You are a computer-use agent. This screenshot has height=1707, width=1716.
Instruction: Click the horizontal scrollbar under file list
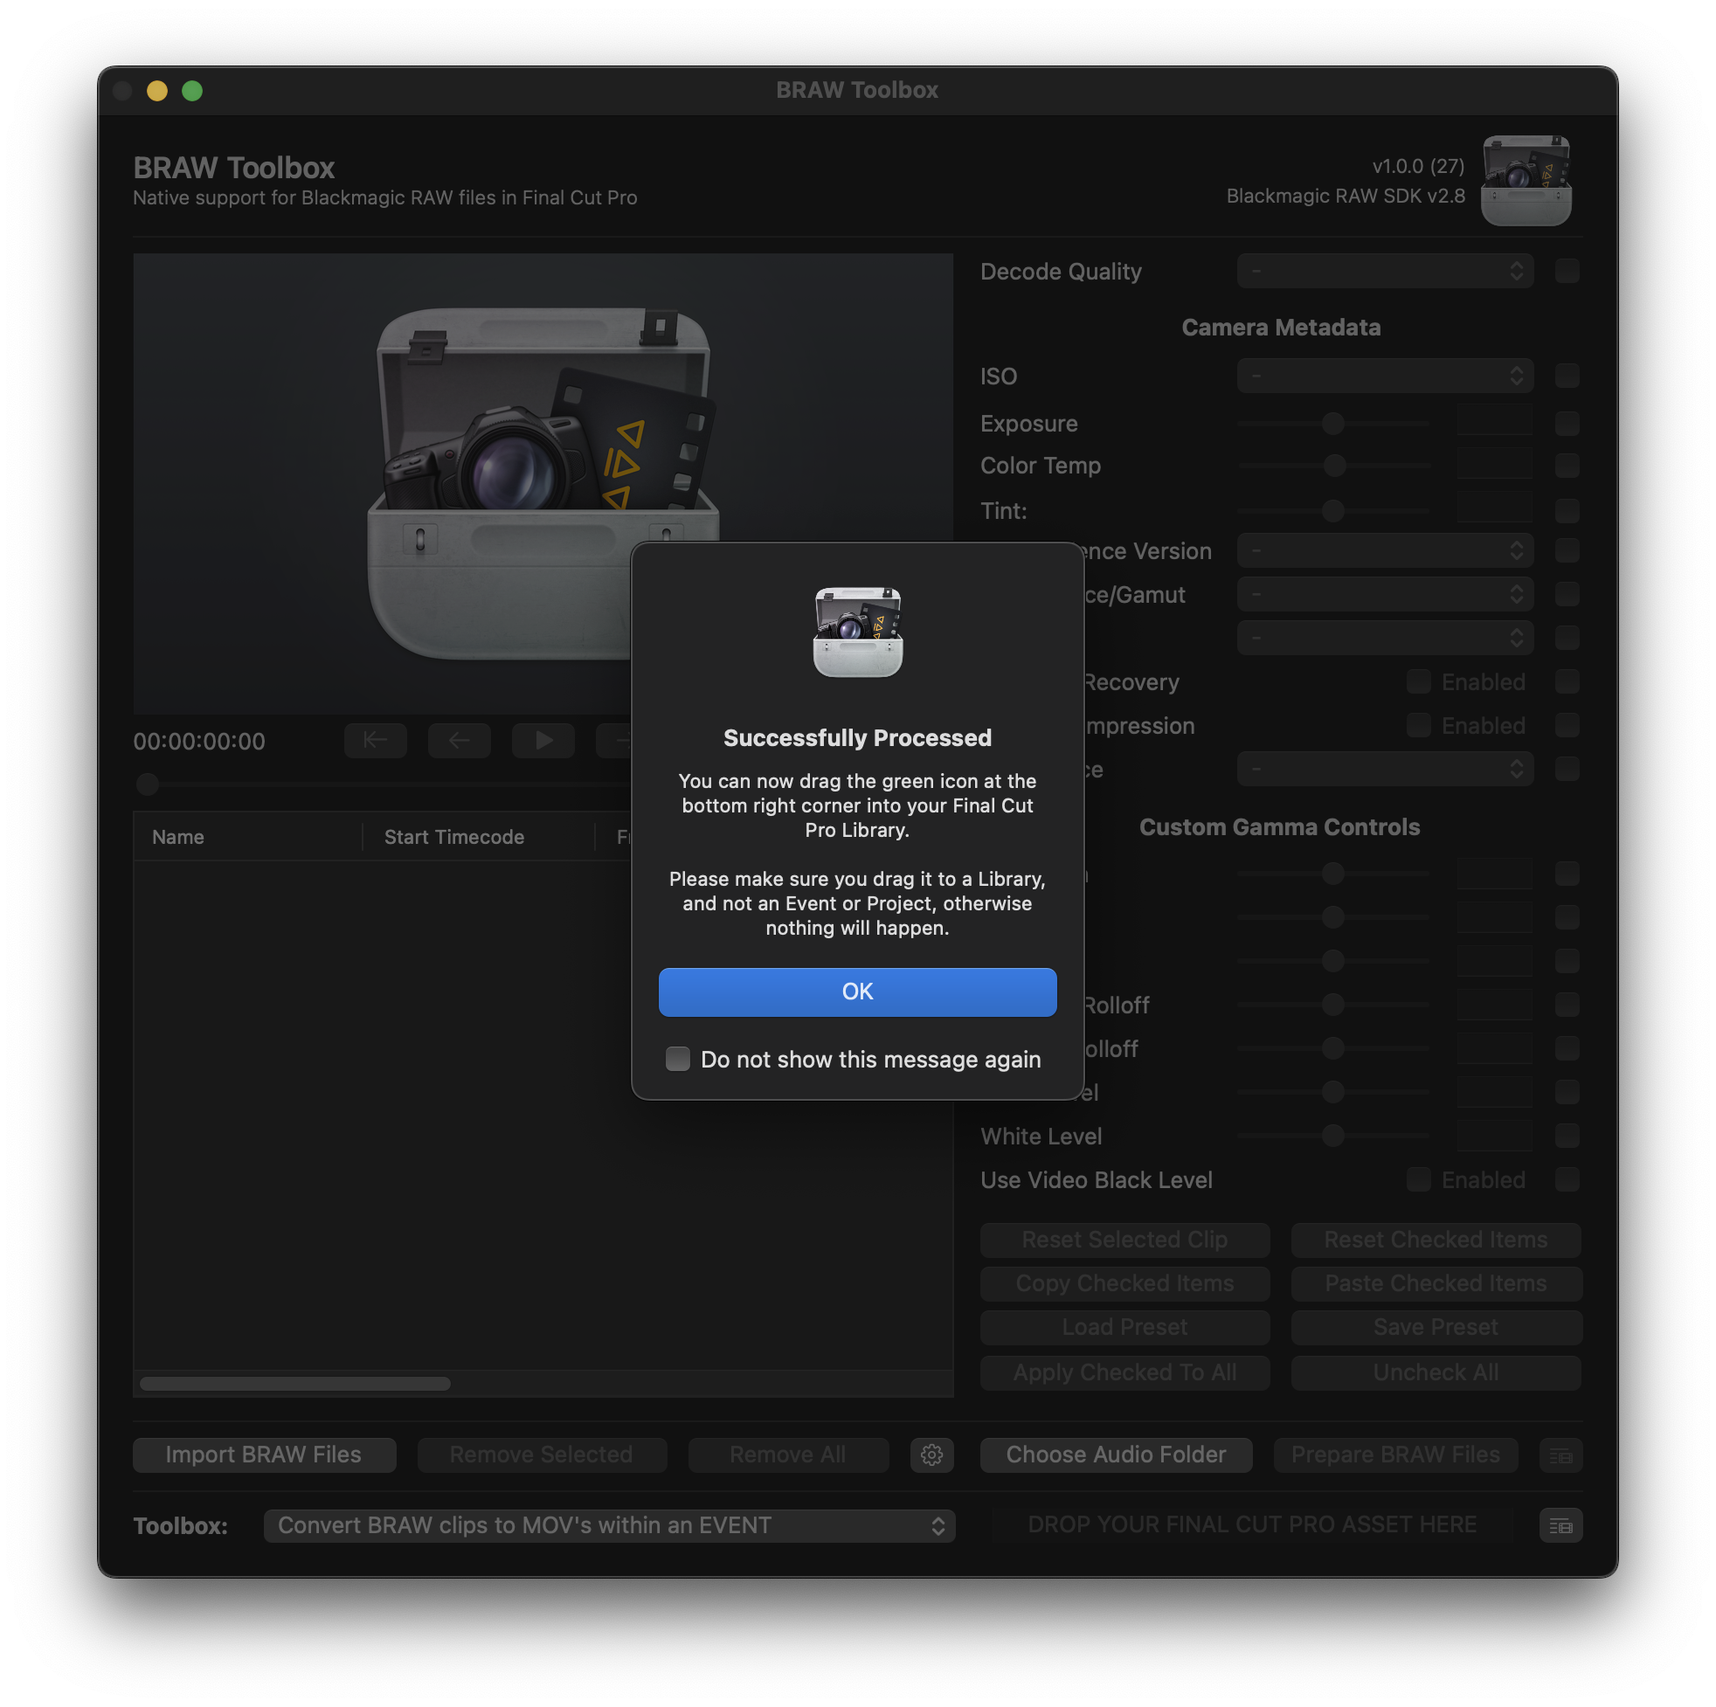click(x=294, y=1384)
